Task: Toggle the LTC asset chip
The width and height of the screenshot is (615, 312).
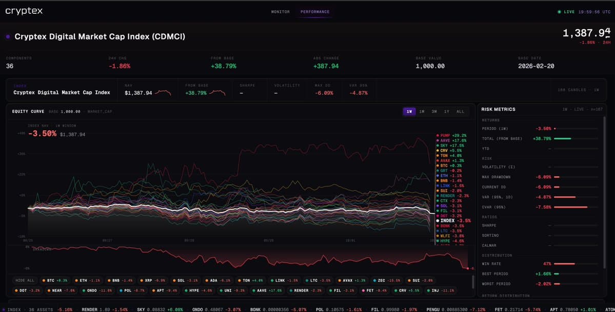Action: click(x=318, y=281)
